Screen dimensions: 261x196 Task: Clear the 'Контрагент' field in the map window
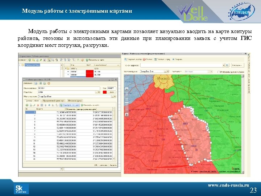click(211, 72)
